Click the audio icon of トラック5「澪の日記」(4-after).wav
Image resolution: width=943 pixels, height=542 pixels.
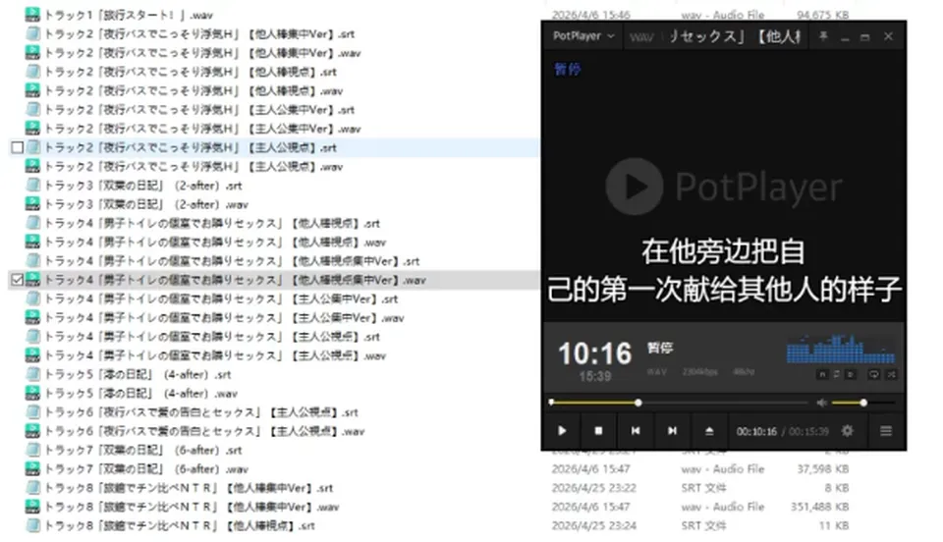click(x=32, y=394)
